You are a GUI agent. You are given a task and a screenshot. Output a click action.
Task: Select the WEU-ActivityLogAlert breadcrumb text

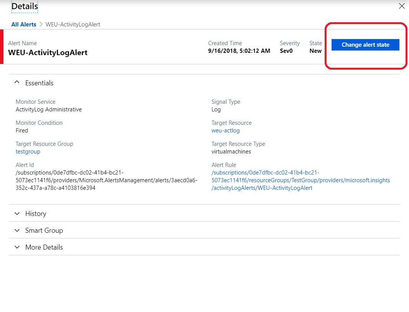pos(73,25)
